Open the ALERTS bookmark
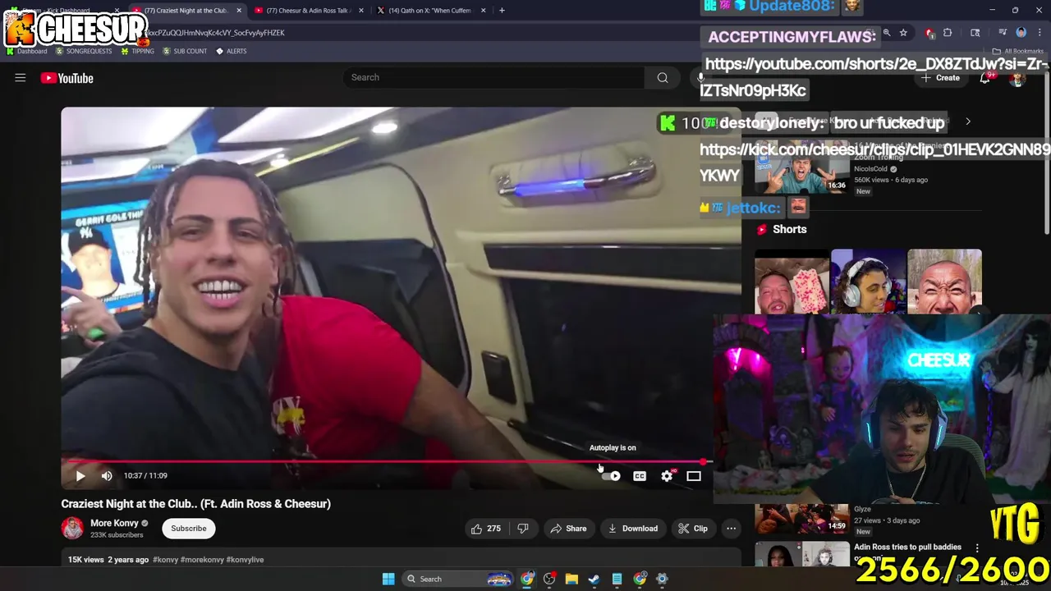Screen dimensions: 1051x591 231,51
